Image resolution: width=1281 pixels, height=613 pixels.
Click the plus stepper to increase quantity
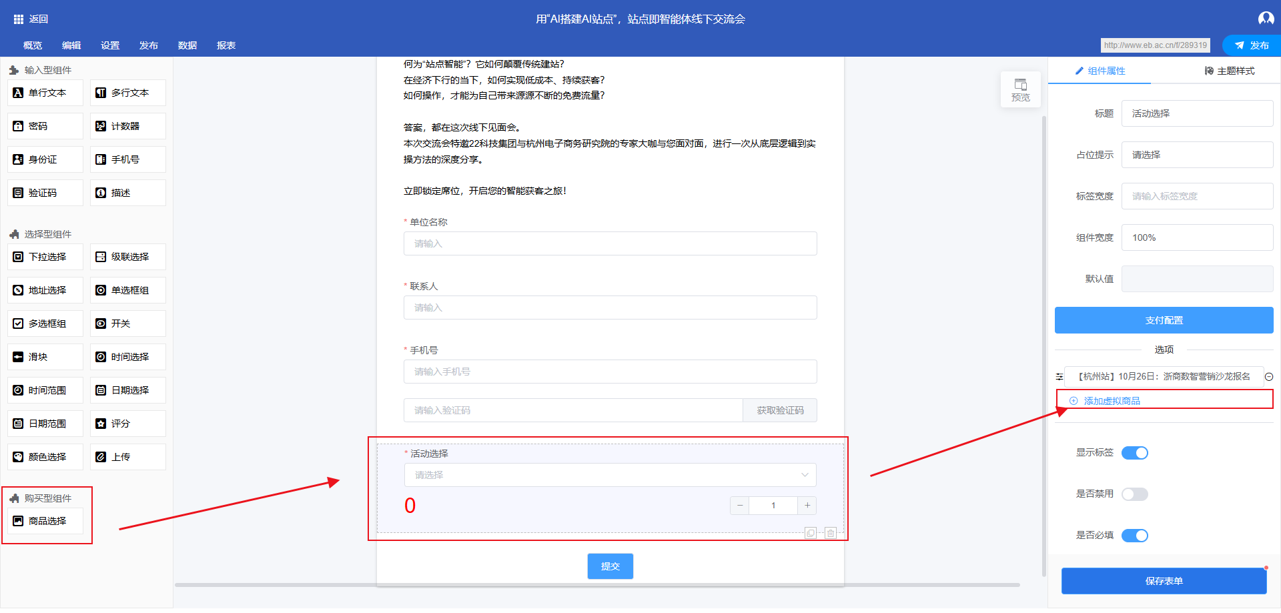point(807,506)
